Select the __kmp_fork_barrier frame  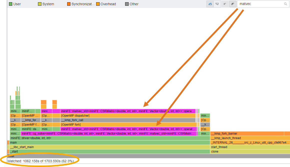click(247, 134)
